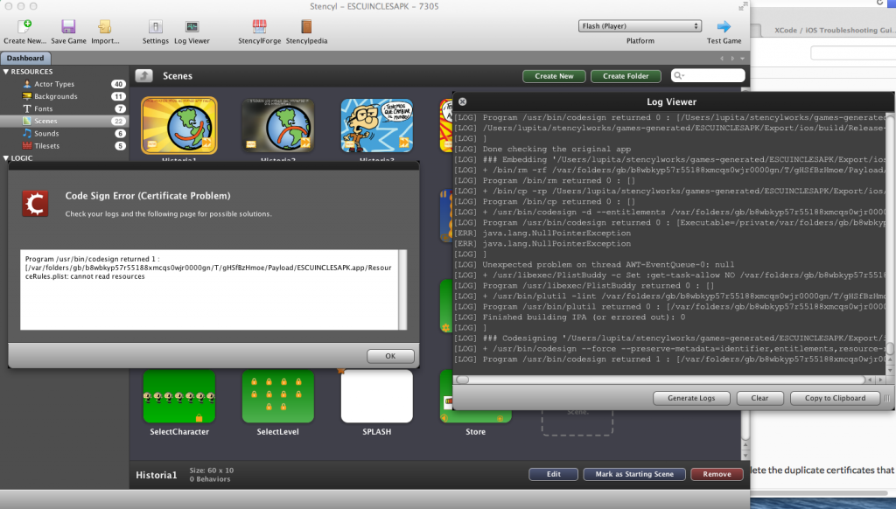Click the Tilesets sidebar icon
Viewport: 896px width, 509px height.
pos(27,146)
